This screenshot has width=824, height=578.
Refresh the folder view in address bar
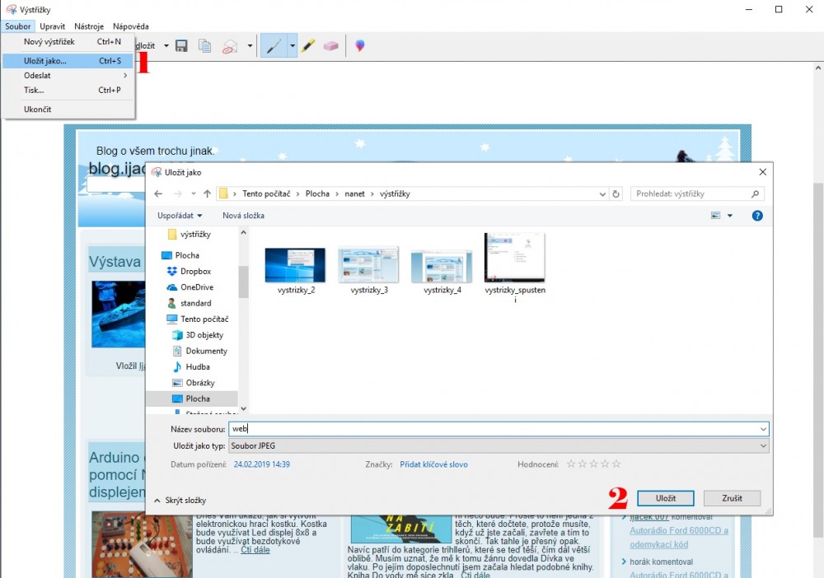pyautogui.click(x=616, y=194)
